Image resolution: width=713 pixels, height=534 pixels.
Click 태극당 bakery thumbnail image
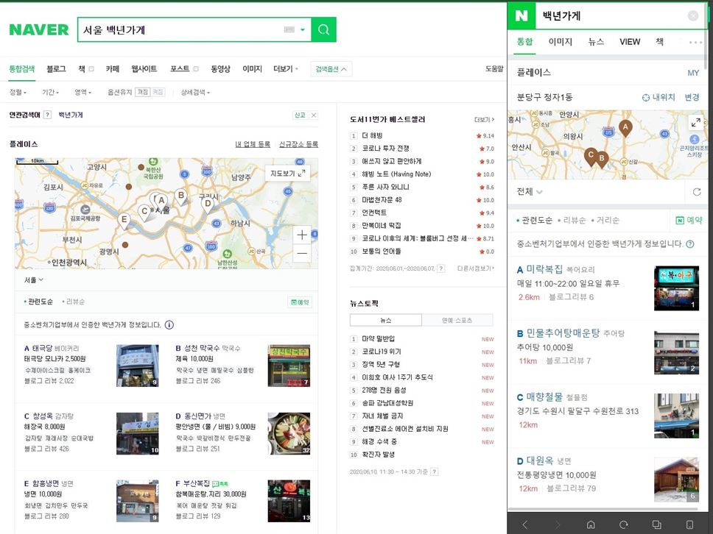[137, 366]
